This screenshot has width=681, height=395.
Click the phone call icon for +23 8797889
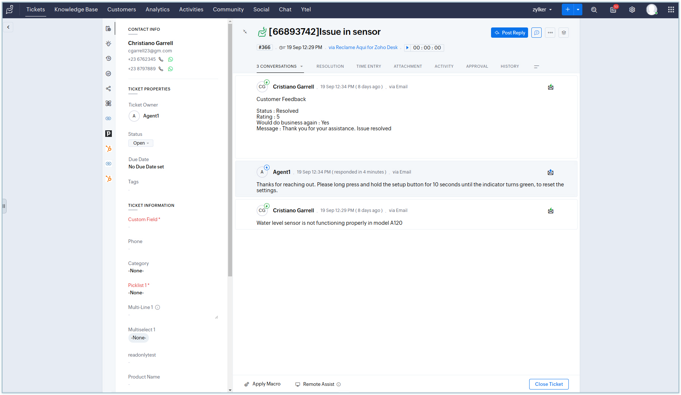(161, 69)
